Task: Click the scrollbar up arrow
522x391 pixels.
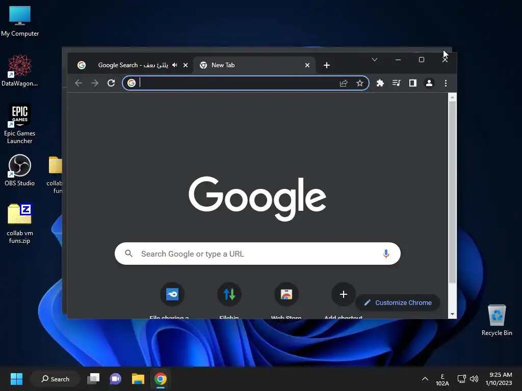Action: (452, 97)
